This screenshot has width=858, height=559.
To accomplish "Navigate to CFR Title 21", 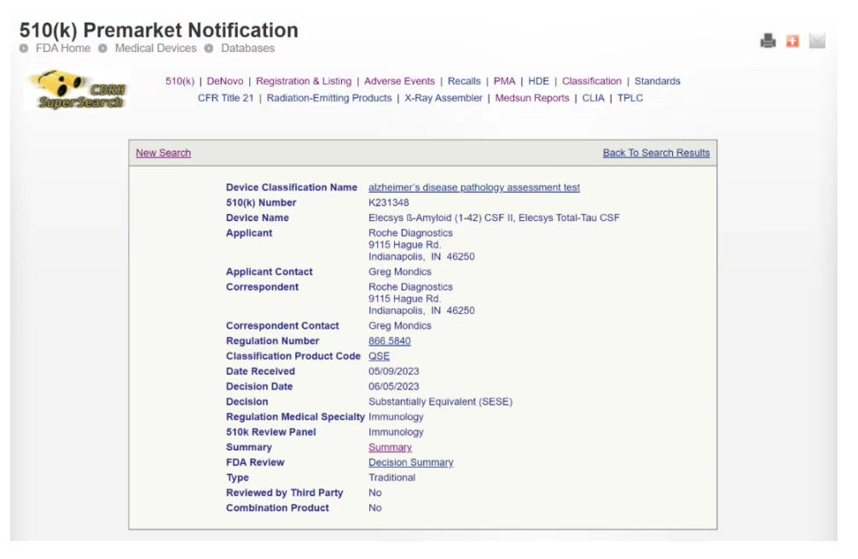I will [226, 98].
